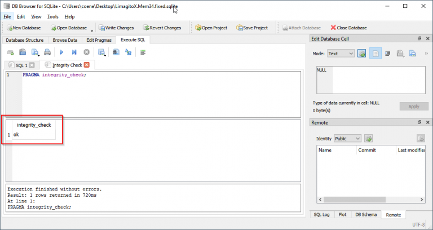Close the Remote panel
This screenshot has width=433, height=230.
[x=428, y=122]
